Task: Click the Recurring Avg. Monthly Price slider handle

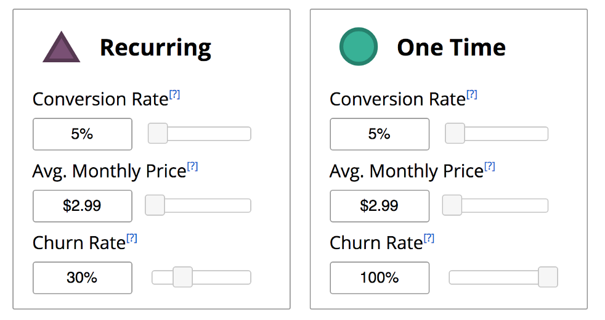Action: pyautogui.click(x=155, y=205)
